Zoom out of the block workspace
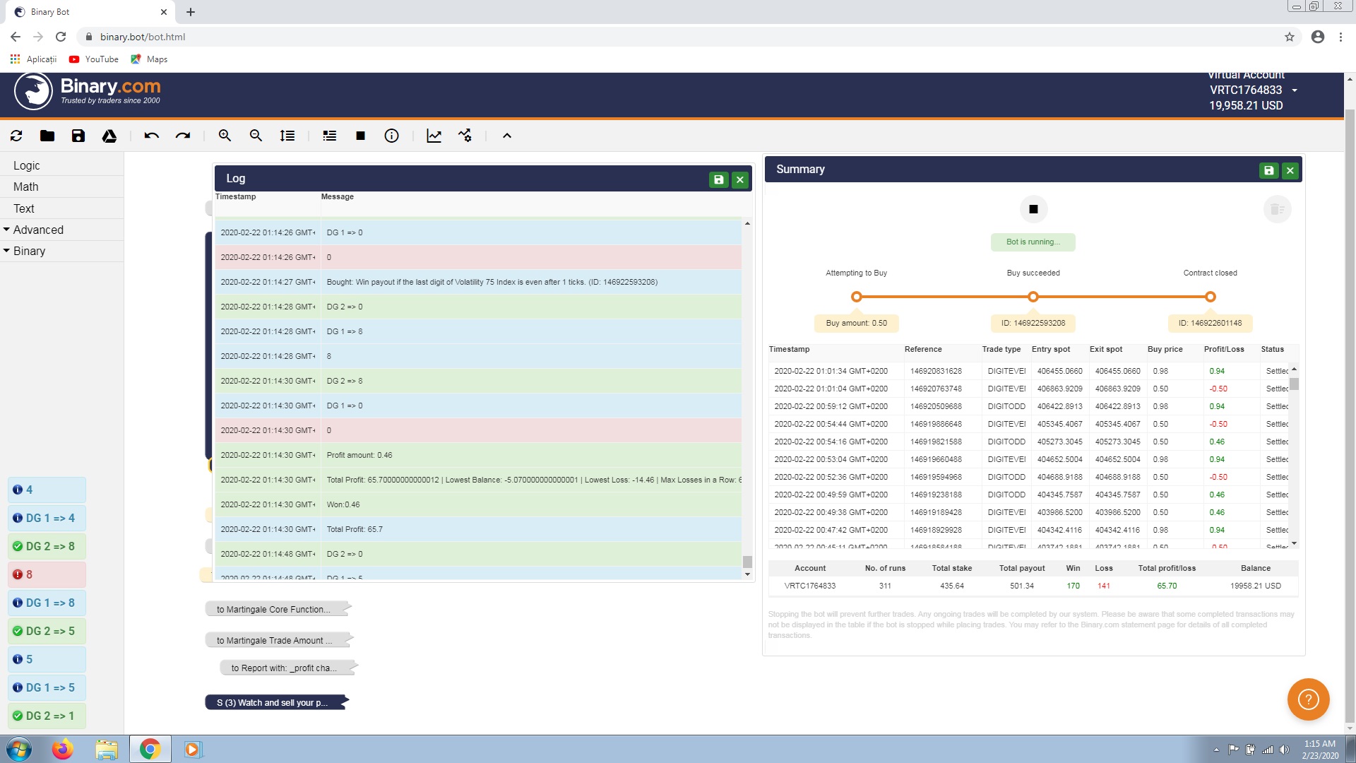The width and height of the screenshot is (1356, 763). [256, 136]
